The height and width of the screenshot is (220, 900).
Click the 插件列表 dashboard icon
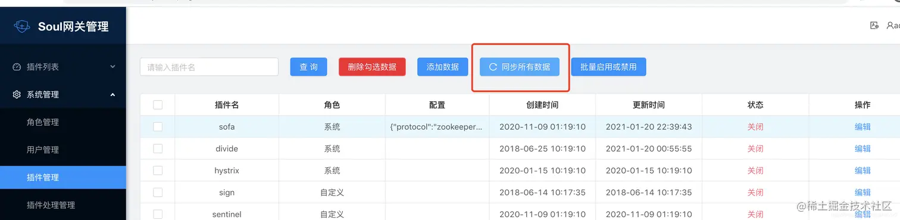tap(17, 67)
